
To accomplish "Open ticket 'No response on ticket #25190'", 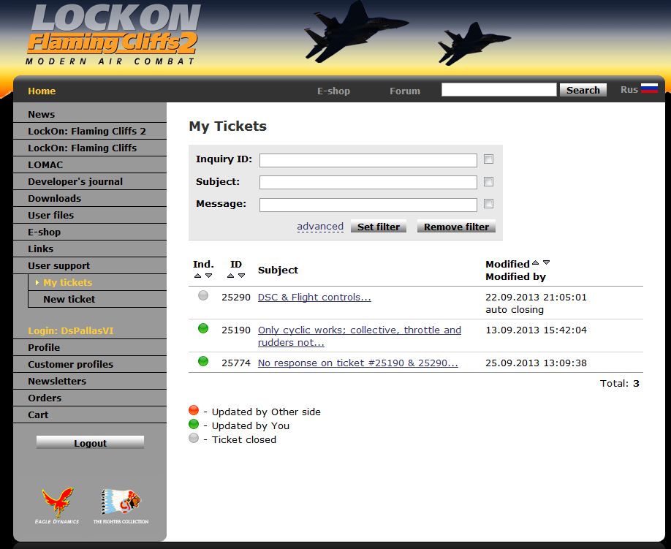I will [x=357, y=363].
